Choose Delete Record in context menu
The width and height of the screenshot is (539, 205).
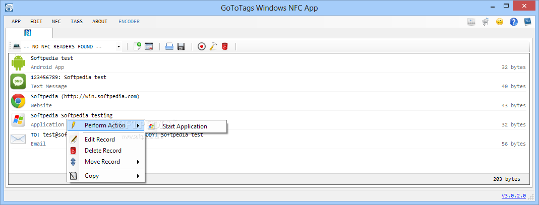pos(105,151)
